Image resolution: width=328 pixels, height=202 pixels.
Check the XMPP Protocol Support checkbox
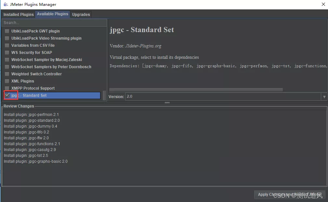[x=7, y=88]
